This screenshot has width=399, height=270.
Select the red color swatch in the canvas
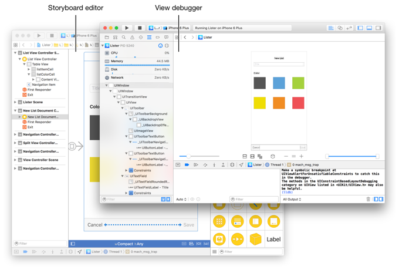[298, 103]
